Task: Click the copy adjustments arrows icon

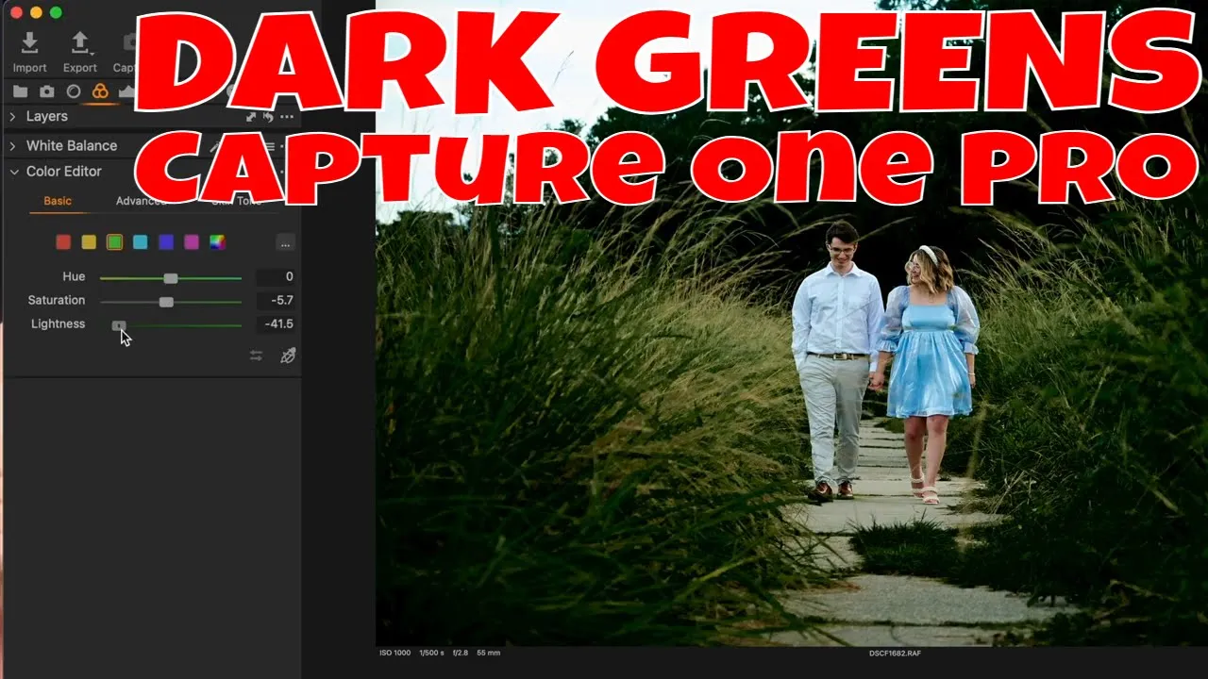Action: pos(256,356)
